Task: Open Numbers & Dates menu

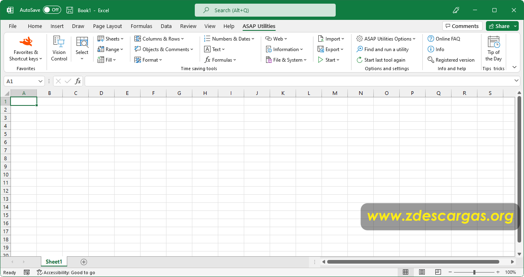Action: 229,39
